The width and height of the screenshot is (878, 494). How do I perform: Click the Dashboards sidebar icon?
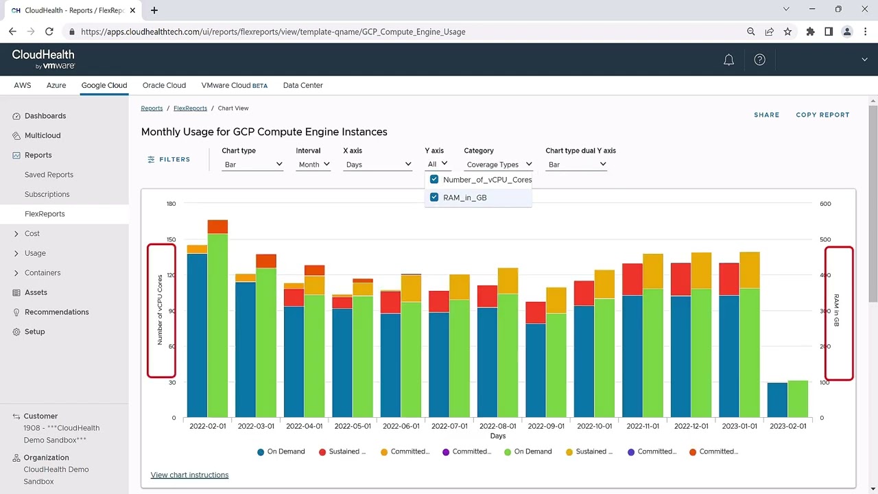point(16,116)
